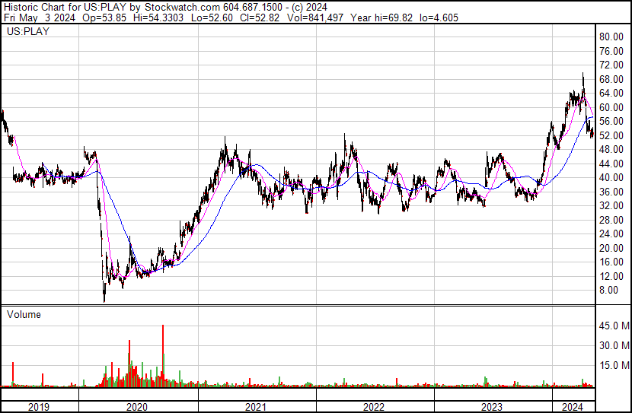The image size is (632, 413).
Task: Click the '60.00' price axis label
Action: click(x=611, y=107)
